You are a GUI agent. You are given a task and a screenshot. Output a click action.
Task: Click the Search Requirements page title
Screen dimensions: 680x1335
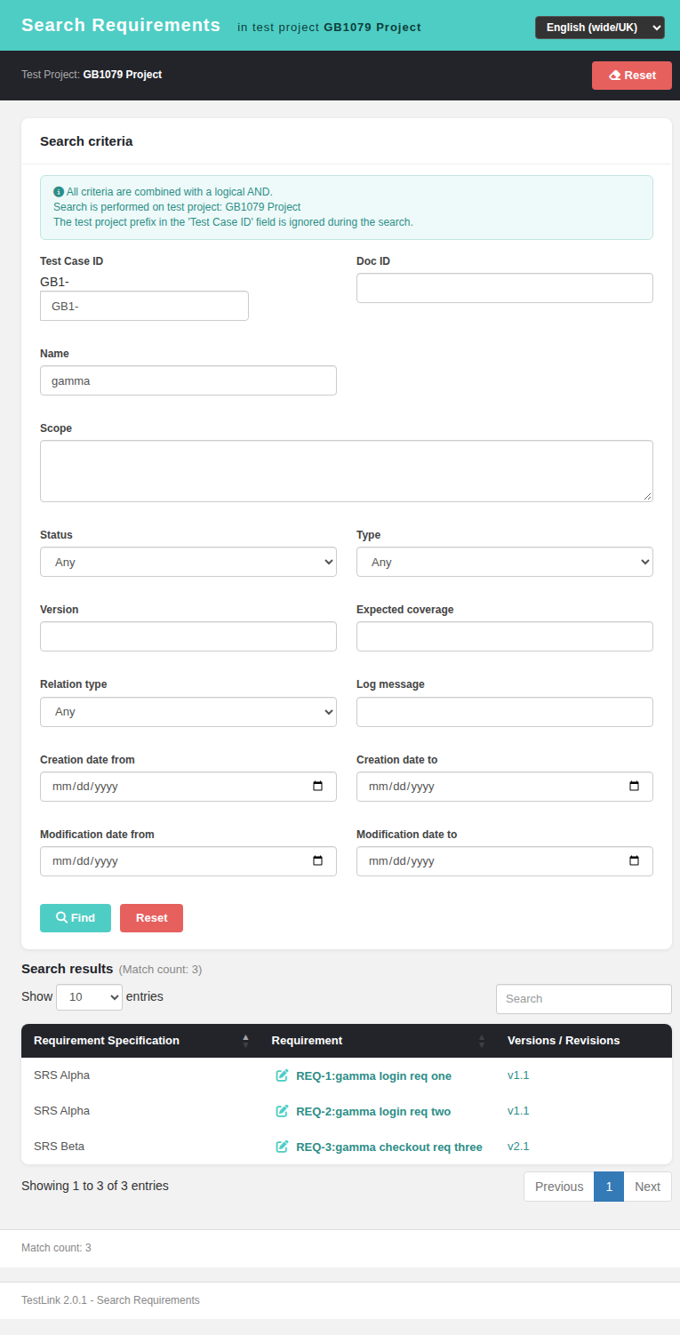(x=121, y=25)
